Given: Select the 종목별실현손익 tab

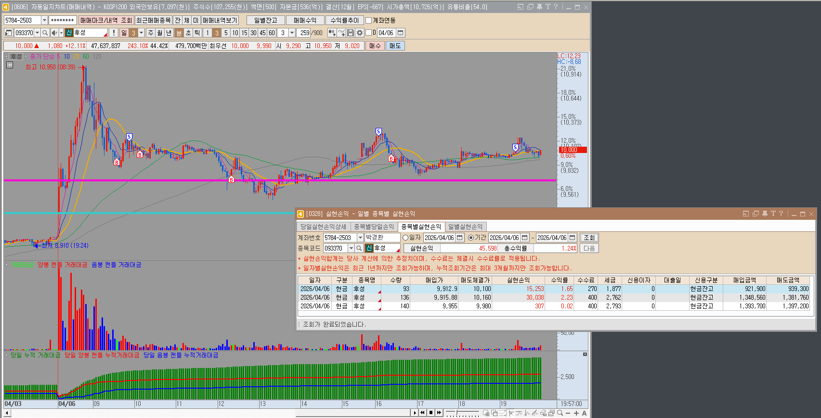Looking at the screenshot, I should pyautogui.click(x=421, y=227).
